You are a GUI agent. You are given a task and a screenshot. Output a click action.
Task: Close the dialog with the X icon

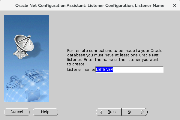pyautogui.click(x=175, y=5)
